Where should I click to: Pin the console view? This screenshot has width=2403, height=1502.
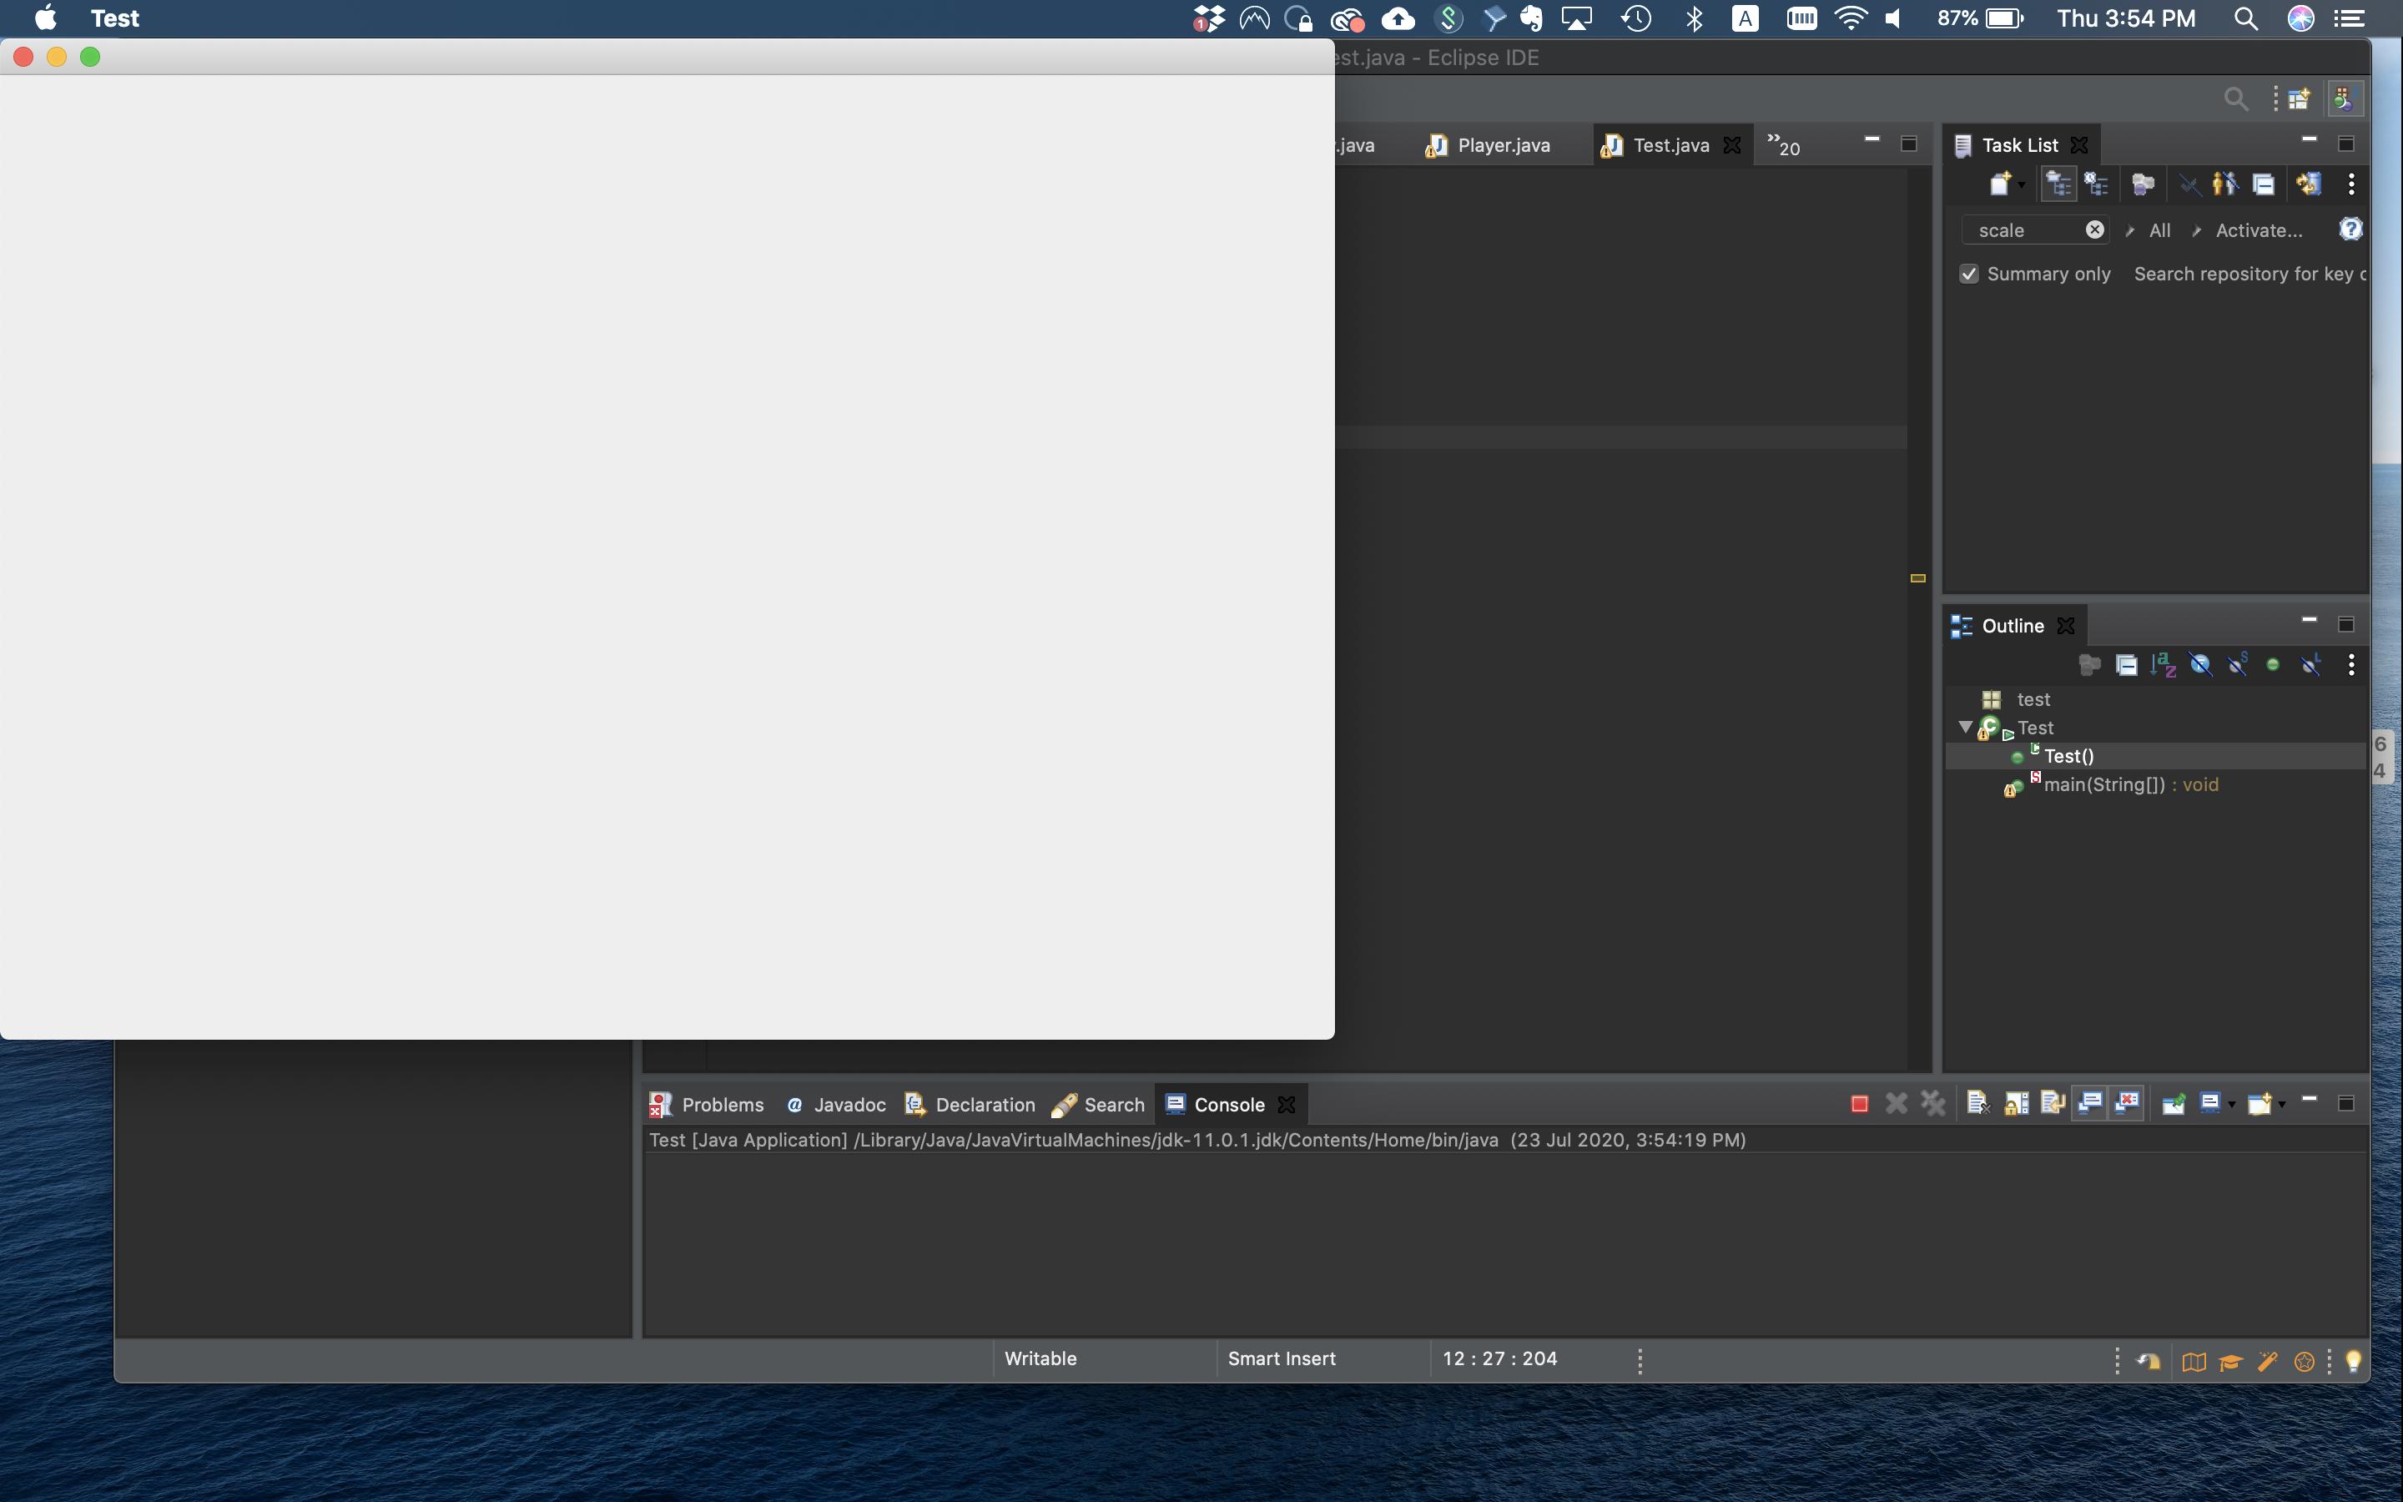2173,1104
